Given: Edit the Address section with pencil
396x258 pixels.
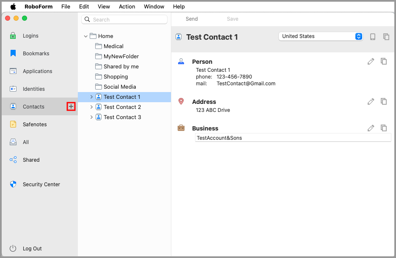Looking at the screenshot, I should (x=371, y=101).
